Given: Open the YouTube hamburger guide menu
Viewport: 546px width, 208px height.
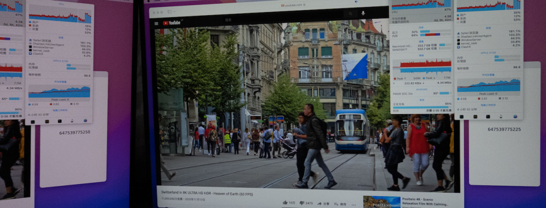Looking at the screenshot, I should coord(156,24).
